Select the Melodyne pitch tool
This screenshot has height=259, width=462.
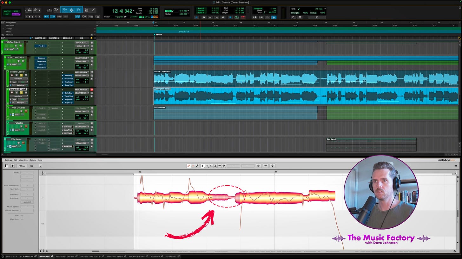(207, 166)
